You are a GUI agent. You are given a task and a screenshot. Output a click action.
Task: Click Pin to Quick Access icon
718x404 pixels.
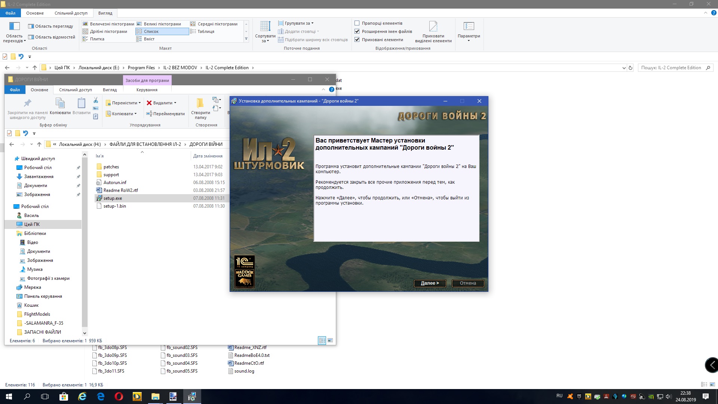point(27,103)
